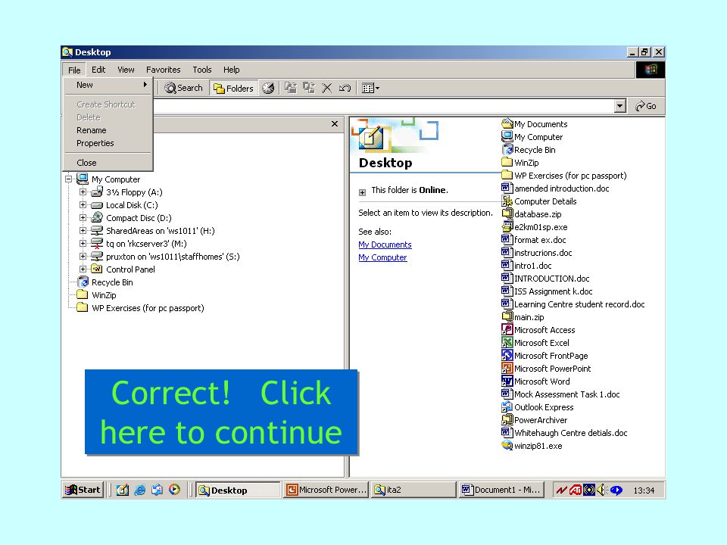The image size is (727, 545).
Task: Collapse the My Computer tree node
Action: click(x=69, y=179)
